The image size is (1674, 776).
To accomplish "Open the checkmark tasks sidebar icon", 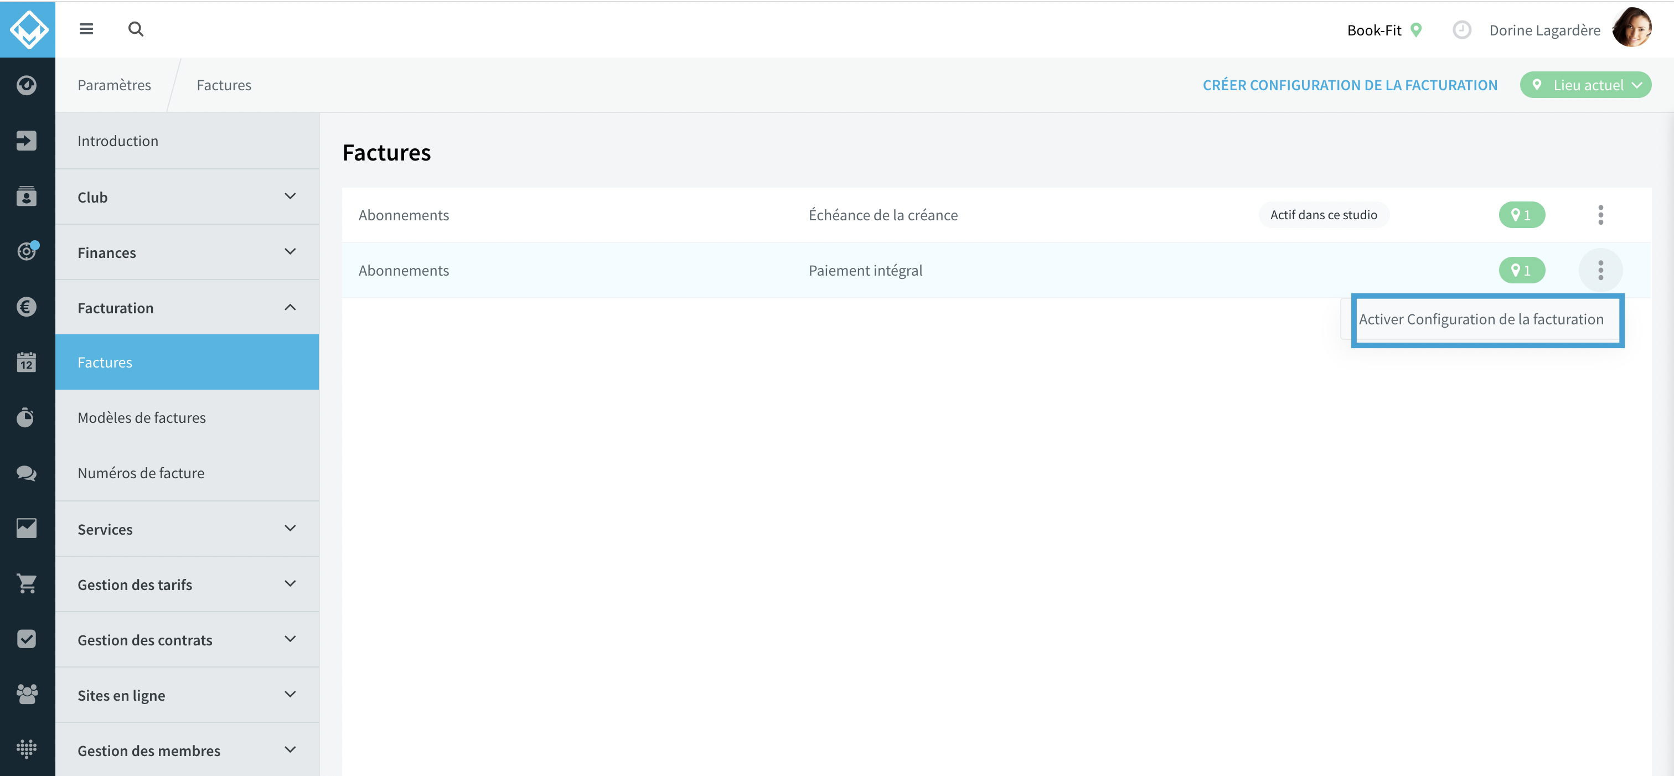I will tap(27, 639).
